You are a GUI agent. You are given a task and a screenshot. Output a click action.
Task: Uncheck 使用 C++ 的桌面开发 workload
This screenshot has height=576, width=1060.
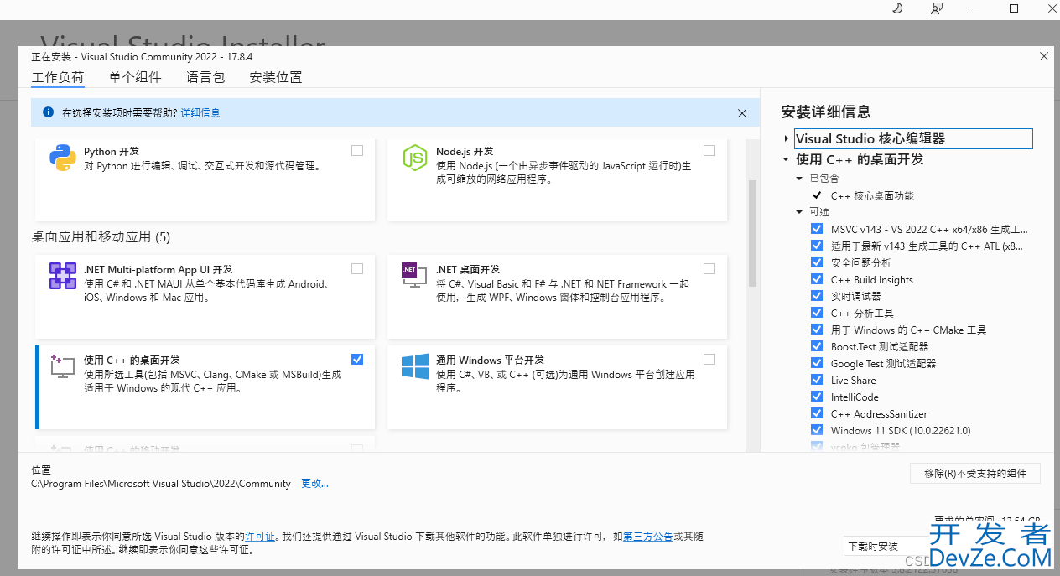[x=357, y=359]
